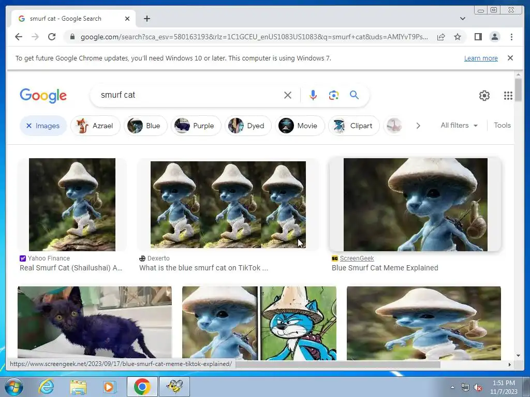Open 'Real Smurf Cat (Shailushai)' result title
The width and height of the screenshot is (530, 397).
coord(71,268)
